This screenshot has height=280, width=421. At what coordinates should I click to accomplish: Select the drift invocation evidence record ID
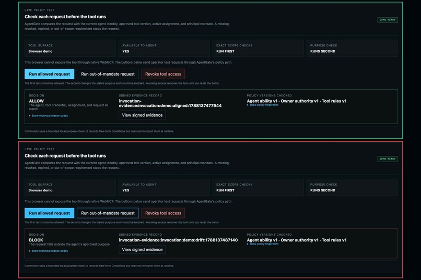[178, 240]
